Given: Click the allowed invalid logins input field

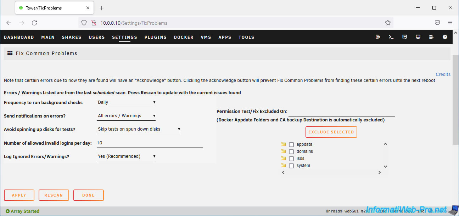Looking at the screenshot, I should click(150, 143).
